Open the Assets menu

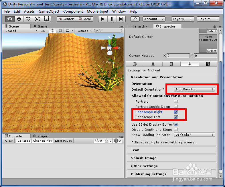pos(29,11)
